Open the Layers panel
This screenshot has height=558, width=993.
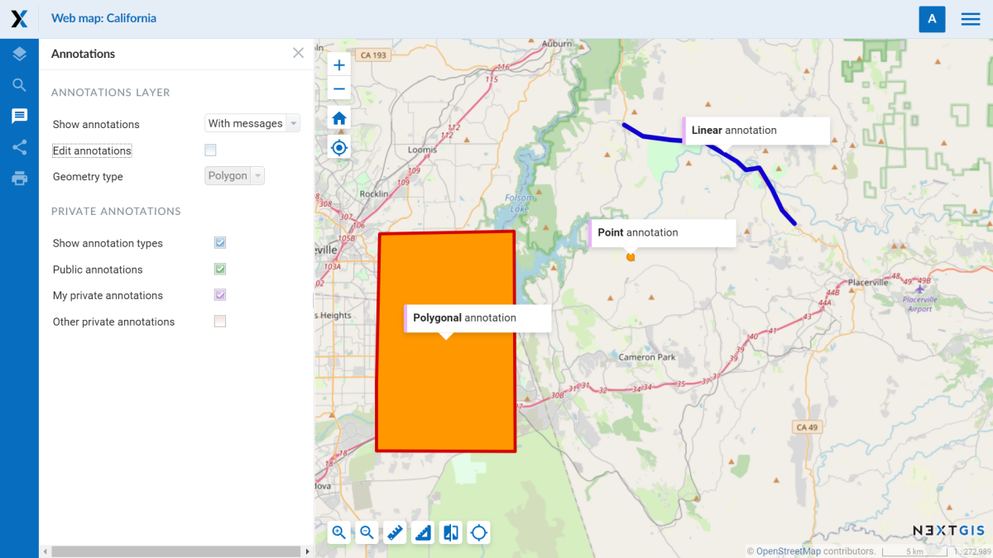[x=18, y=54]
